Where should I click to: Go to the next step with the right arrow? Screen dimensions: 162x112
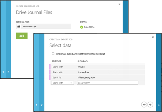coord(150,104)
